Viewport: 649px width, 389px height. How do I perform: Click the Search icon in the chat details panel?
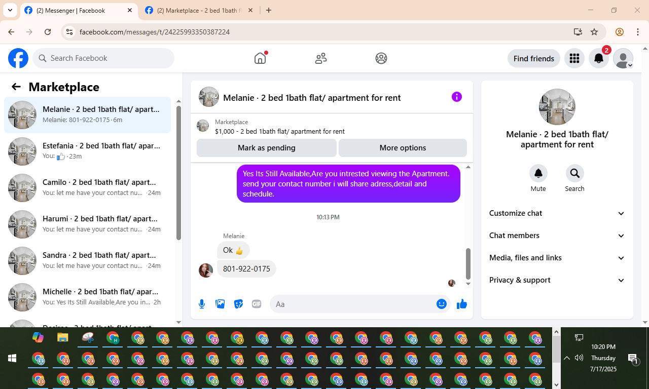click(574, 173)
